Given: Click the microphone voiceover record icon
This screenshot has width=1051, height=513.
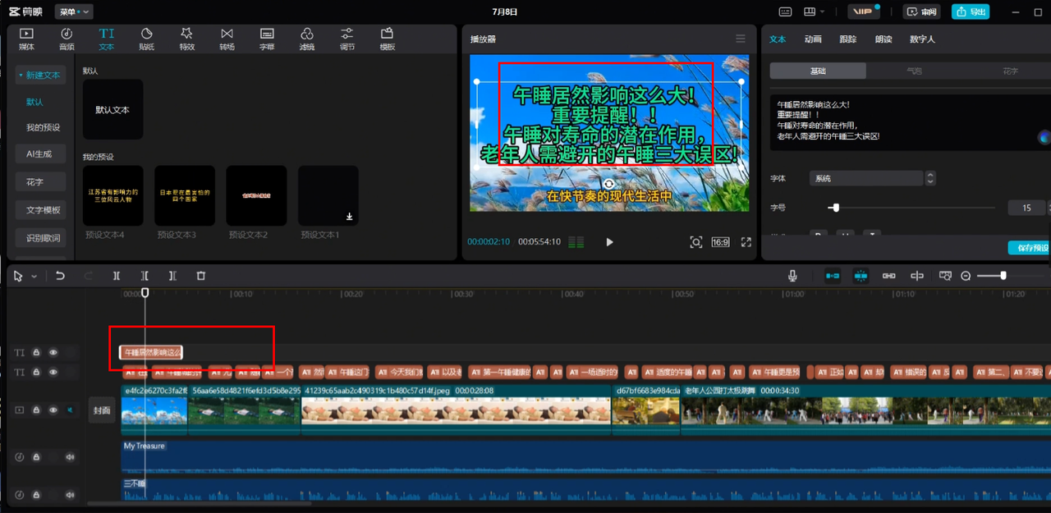Looking at the screenshot, I should tap(792, 277).
